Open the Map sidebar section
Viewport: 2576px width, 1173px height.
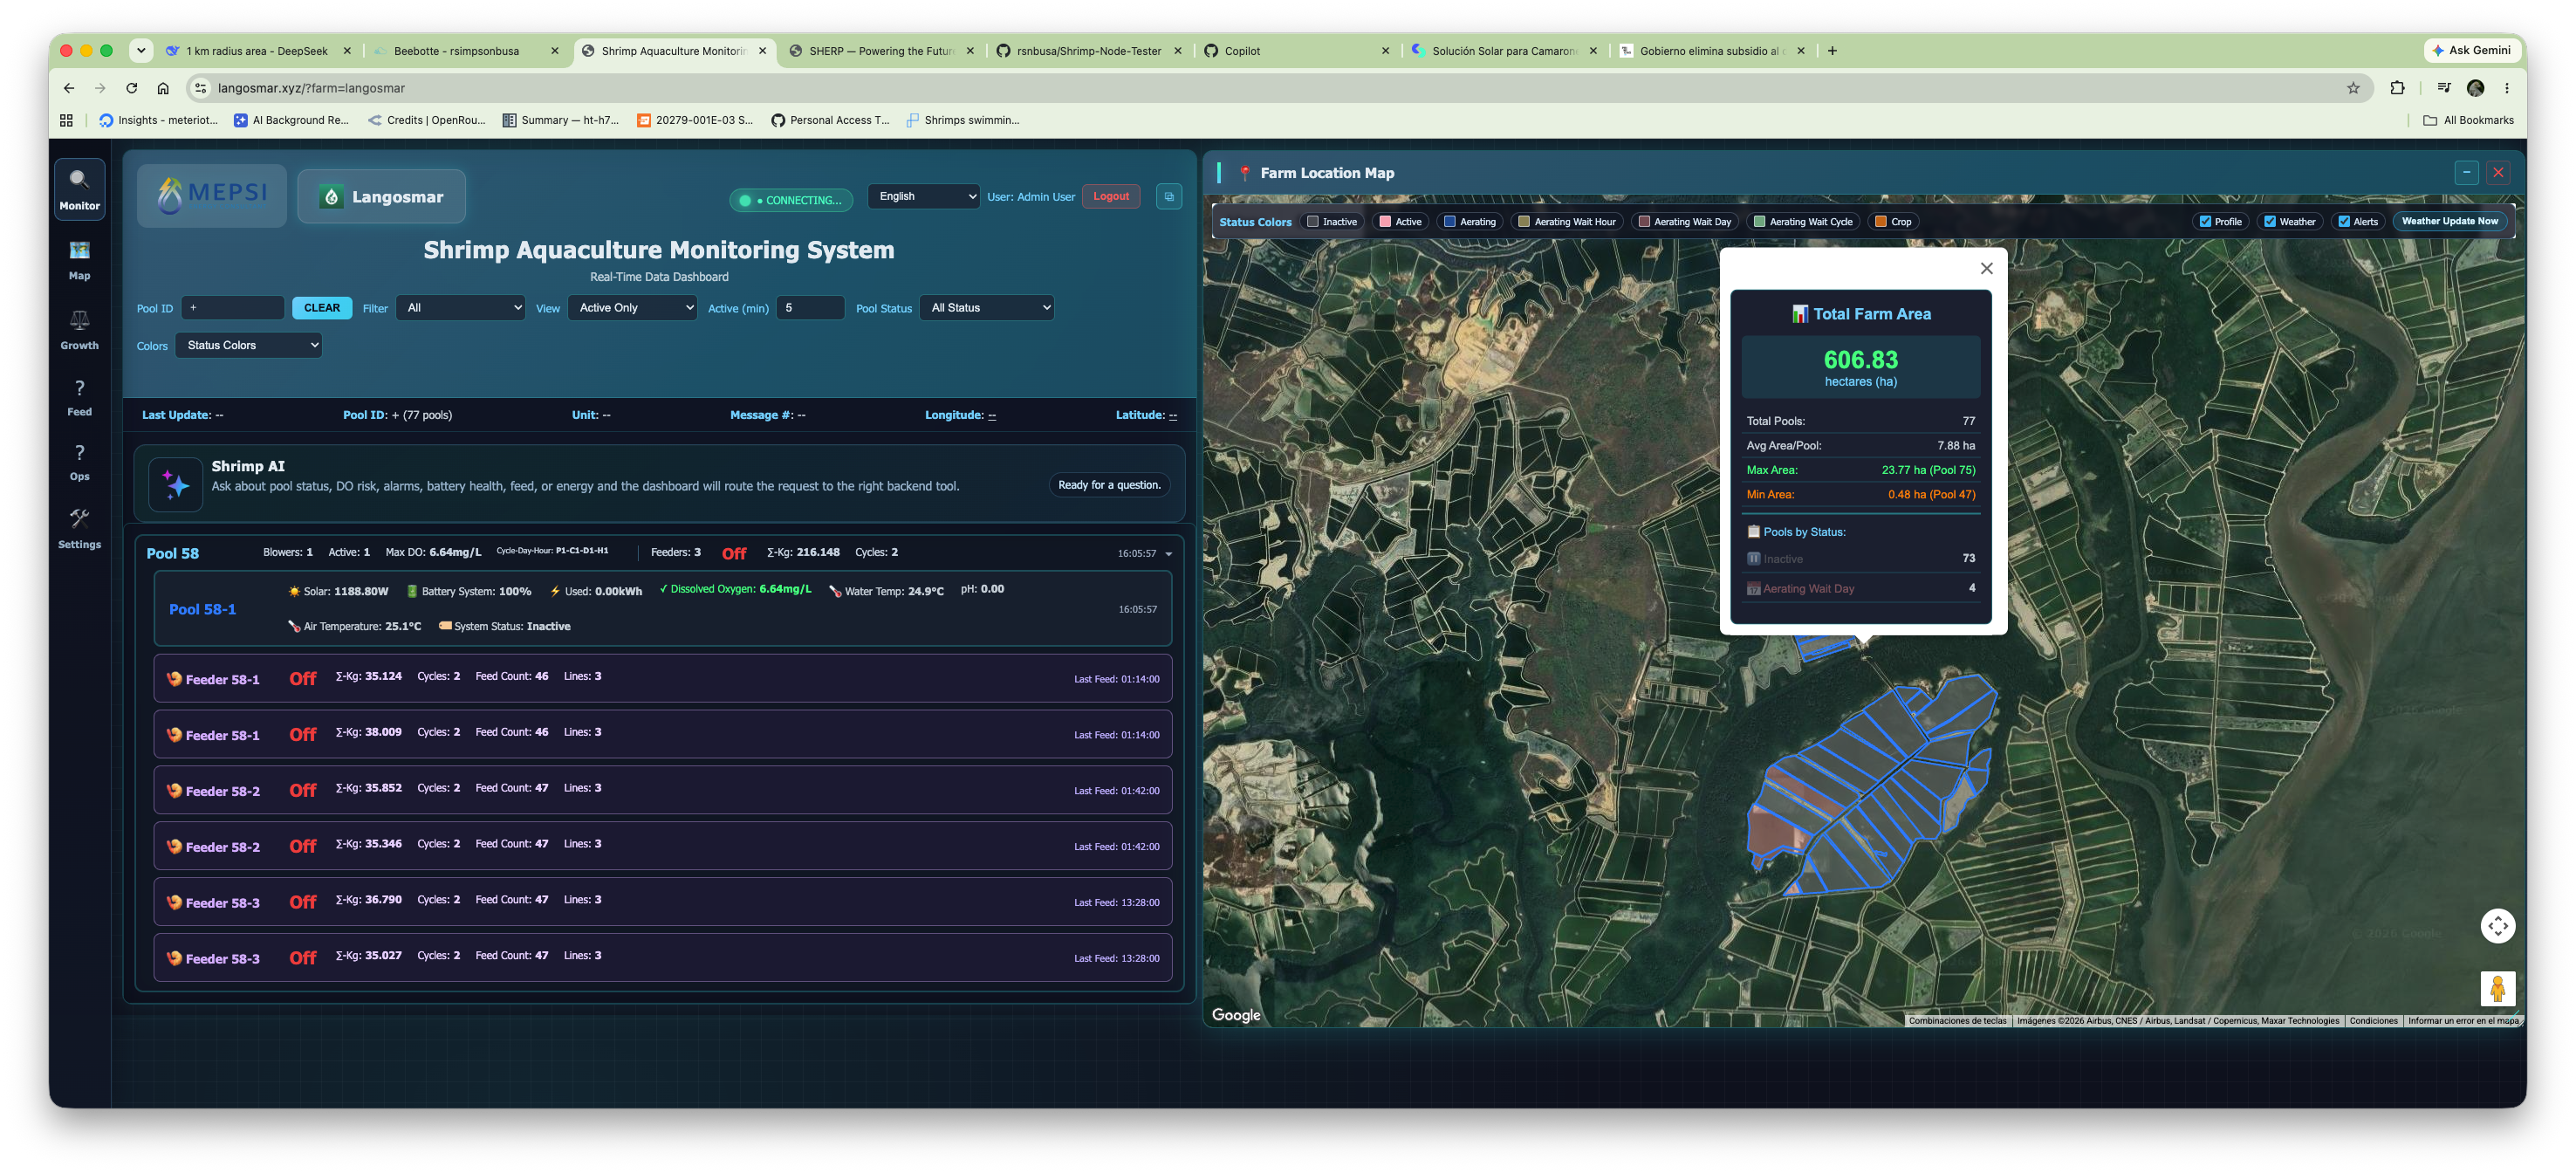point(79,260)
